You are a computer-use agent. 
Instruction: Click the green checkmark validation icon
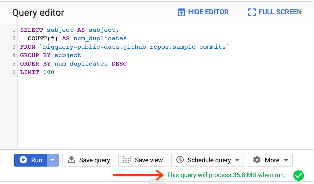[x=299, y=175]
